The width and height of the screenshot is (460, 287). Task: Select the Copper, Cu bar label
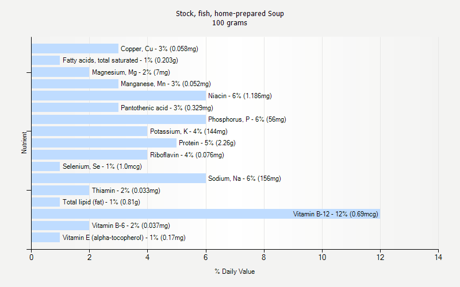pos(159,49)
